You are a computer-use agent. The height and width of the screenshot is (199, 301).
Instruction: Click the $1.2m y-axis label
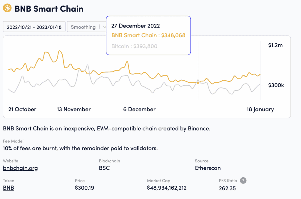pyautogui.click(x=275, y=45)
